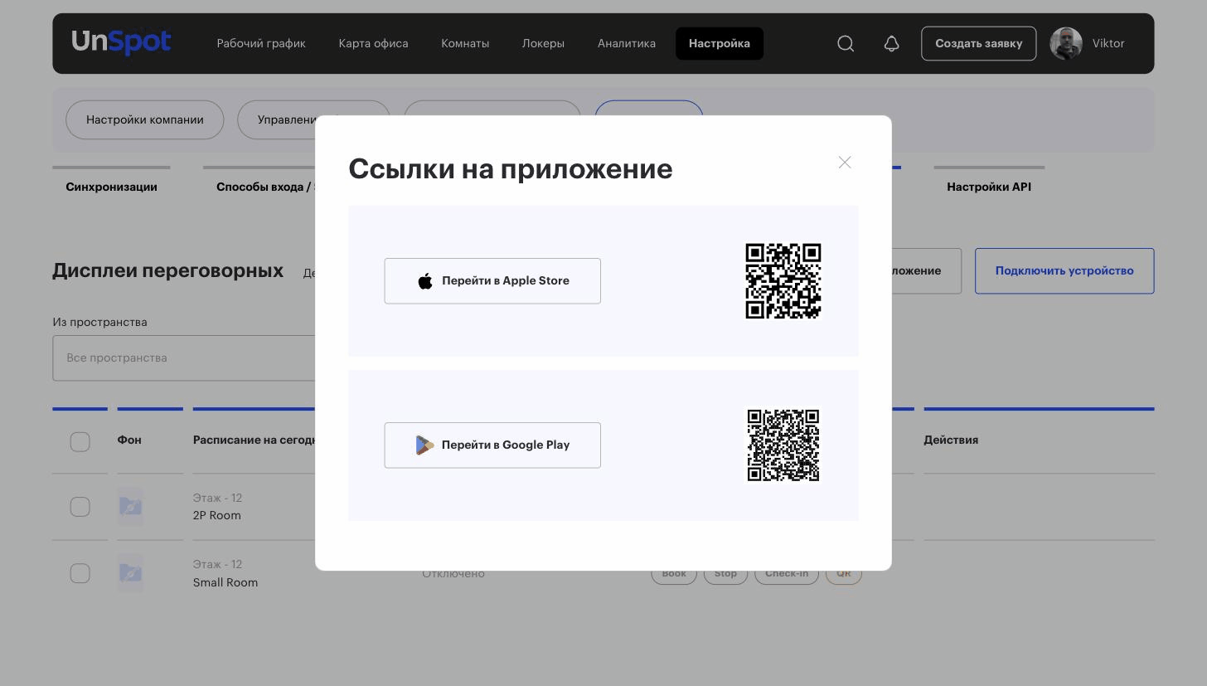
Task: Open the Google Play link button
Action: pos(492,445)
